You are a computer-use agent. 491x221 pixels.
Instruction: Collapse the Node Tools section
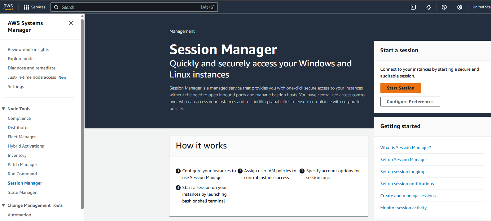tap(3, 109)
